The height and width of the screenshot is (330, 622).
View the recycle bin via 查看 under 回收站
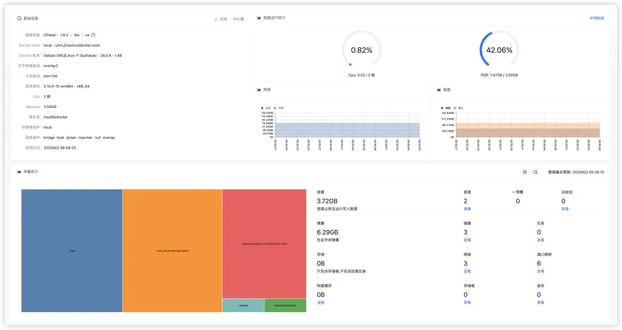(564, 209)
